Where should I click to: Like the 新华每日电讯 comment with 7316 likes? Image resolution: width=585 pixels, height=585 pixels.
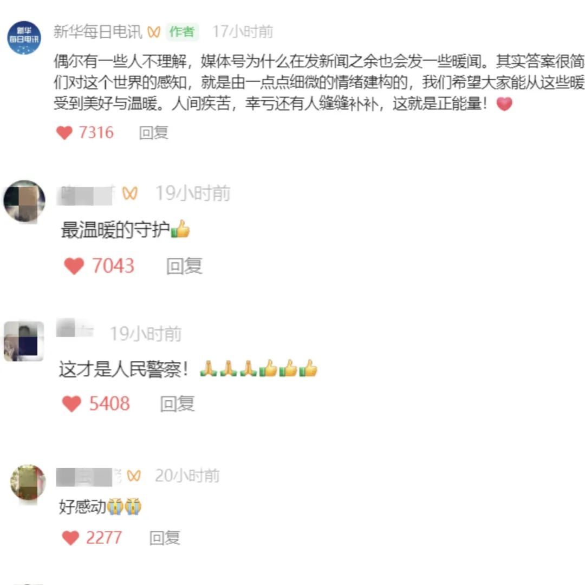tap(64, 133)
